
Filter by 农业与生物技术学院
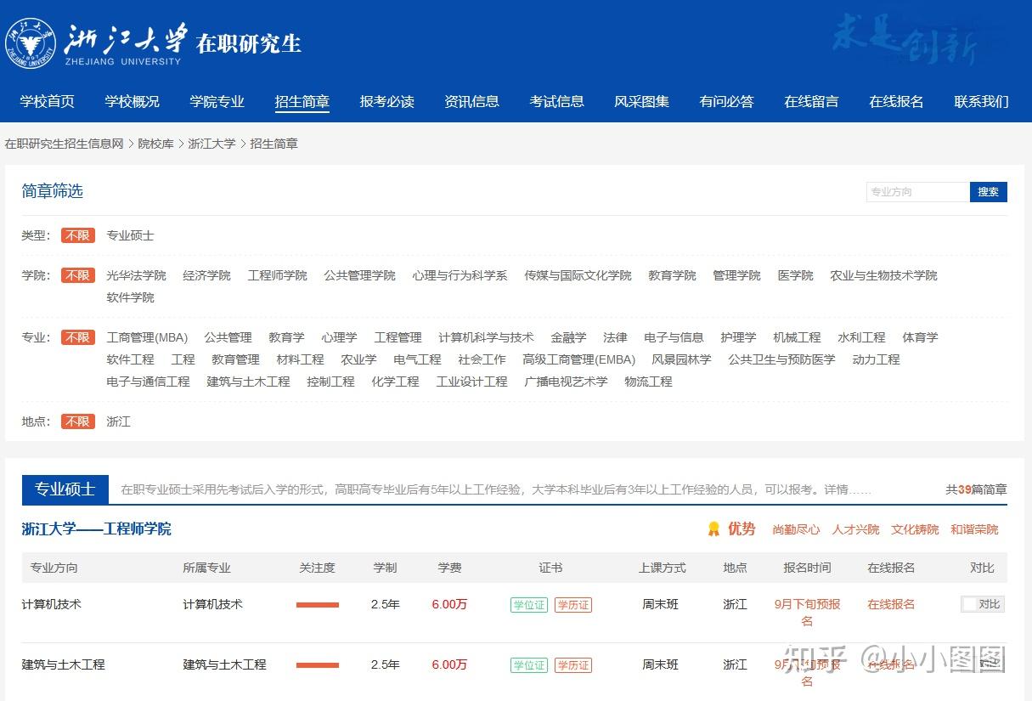coord(883,275)
